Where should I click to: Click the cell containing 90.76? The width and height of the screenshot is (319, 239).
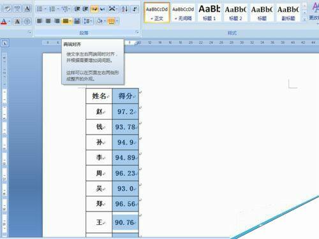tap(126, 222)
